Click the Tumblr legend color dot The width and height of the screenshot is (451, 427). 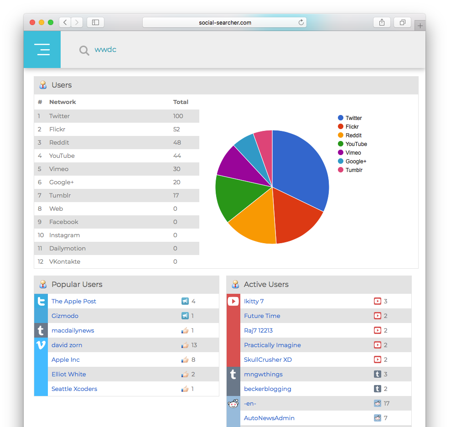(341, 170)
